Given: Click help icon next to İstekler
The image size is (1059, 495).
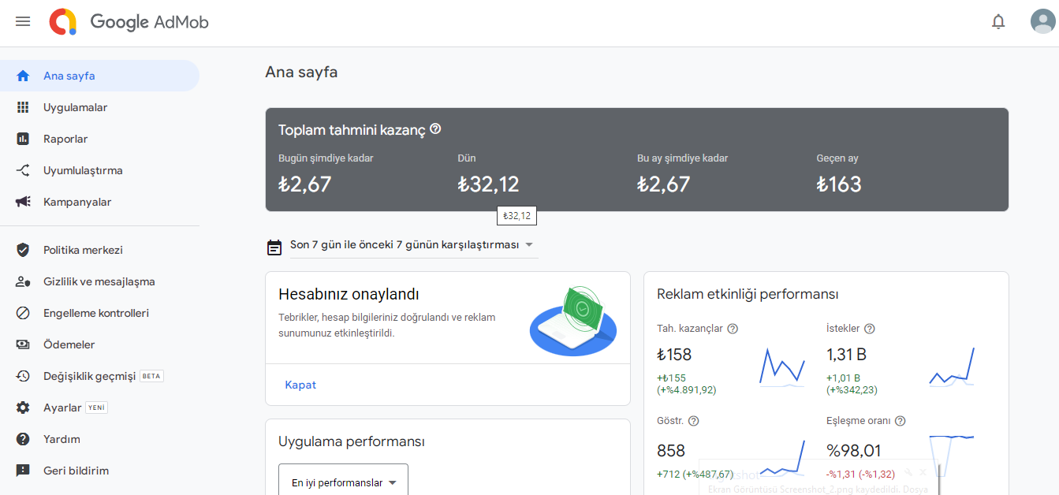Looking at the screenshot, I should [870, 329].
